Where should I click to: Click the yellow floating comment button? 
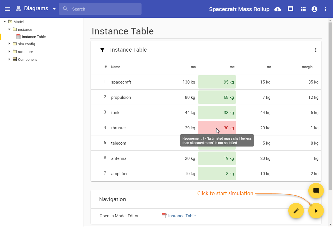(x=316, y=191)
